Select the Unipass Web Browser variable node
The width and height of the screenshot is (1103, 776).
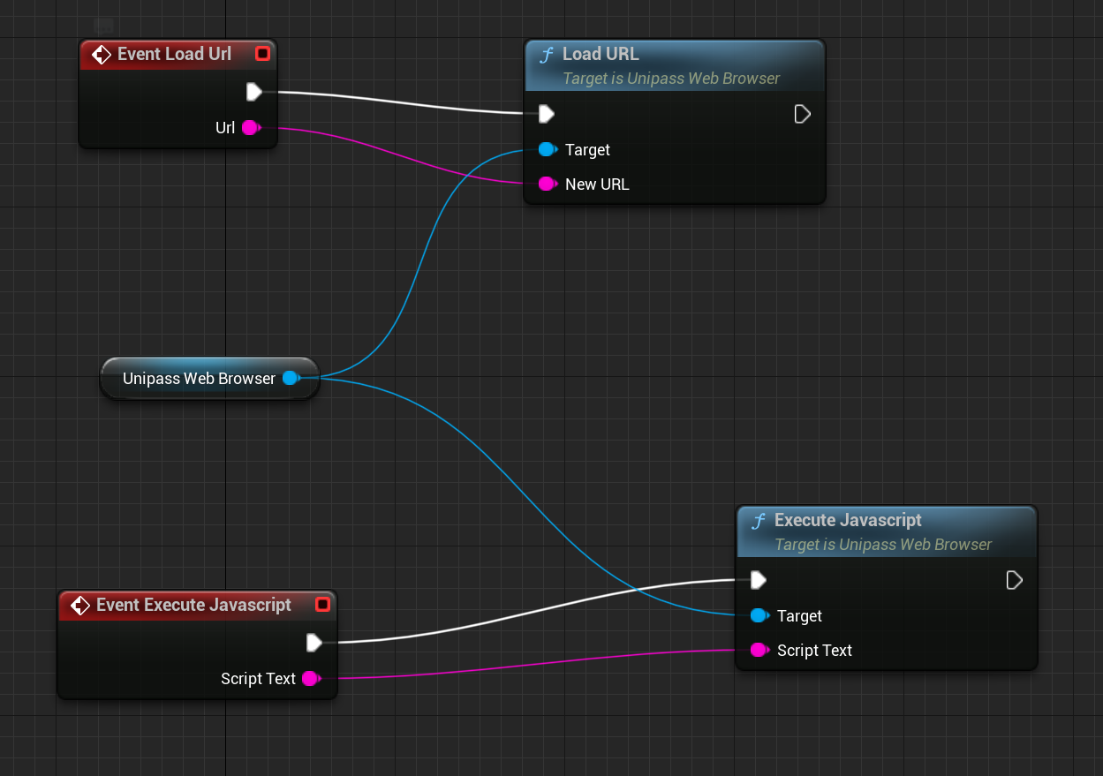tap(199, 379)
